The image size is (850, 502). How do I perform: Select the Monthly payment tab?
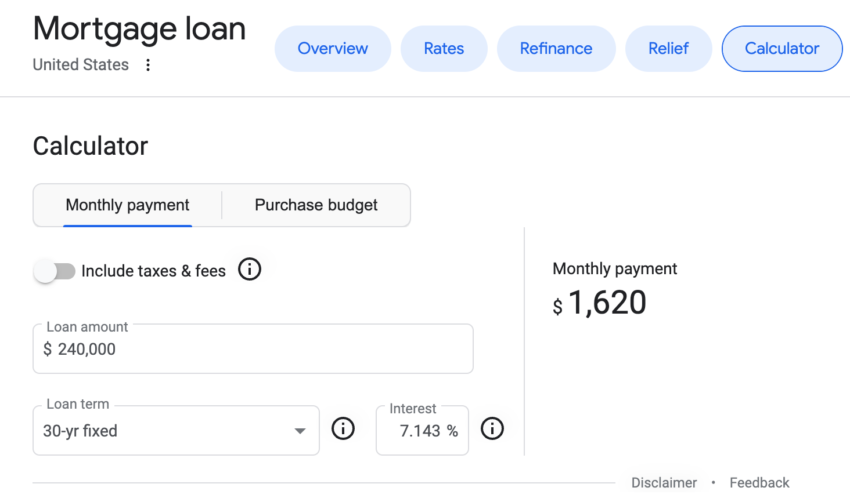128,205
